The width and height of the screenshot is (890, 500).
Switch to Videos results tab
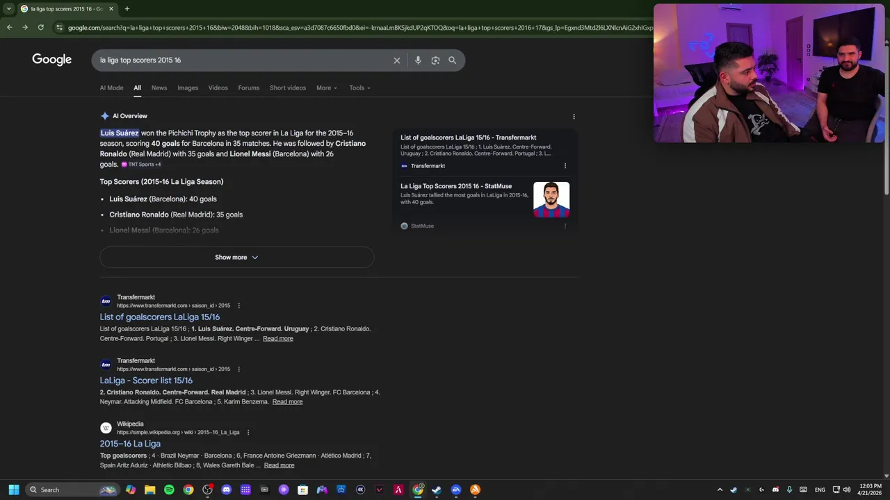click(218, 88)
